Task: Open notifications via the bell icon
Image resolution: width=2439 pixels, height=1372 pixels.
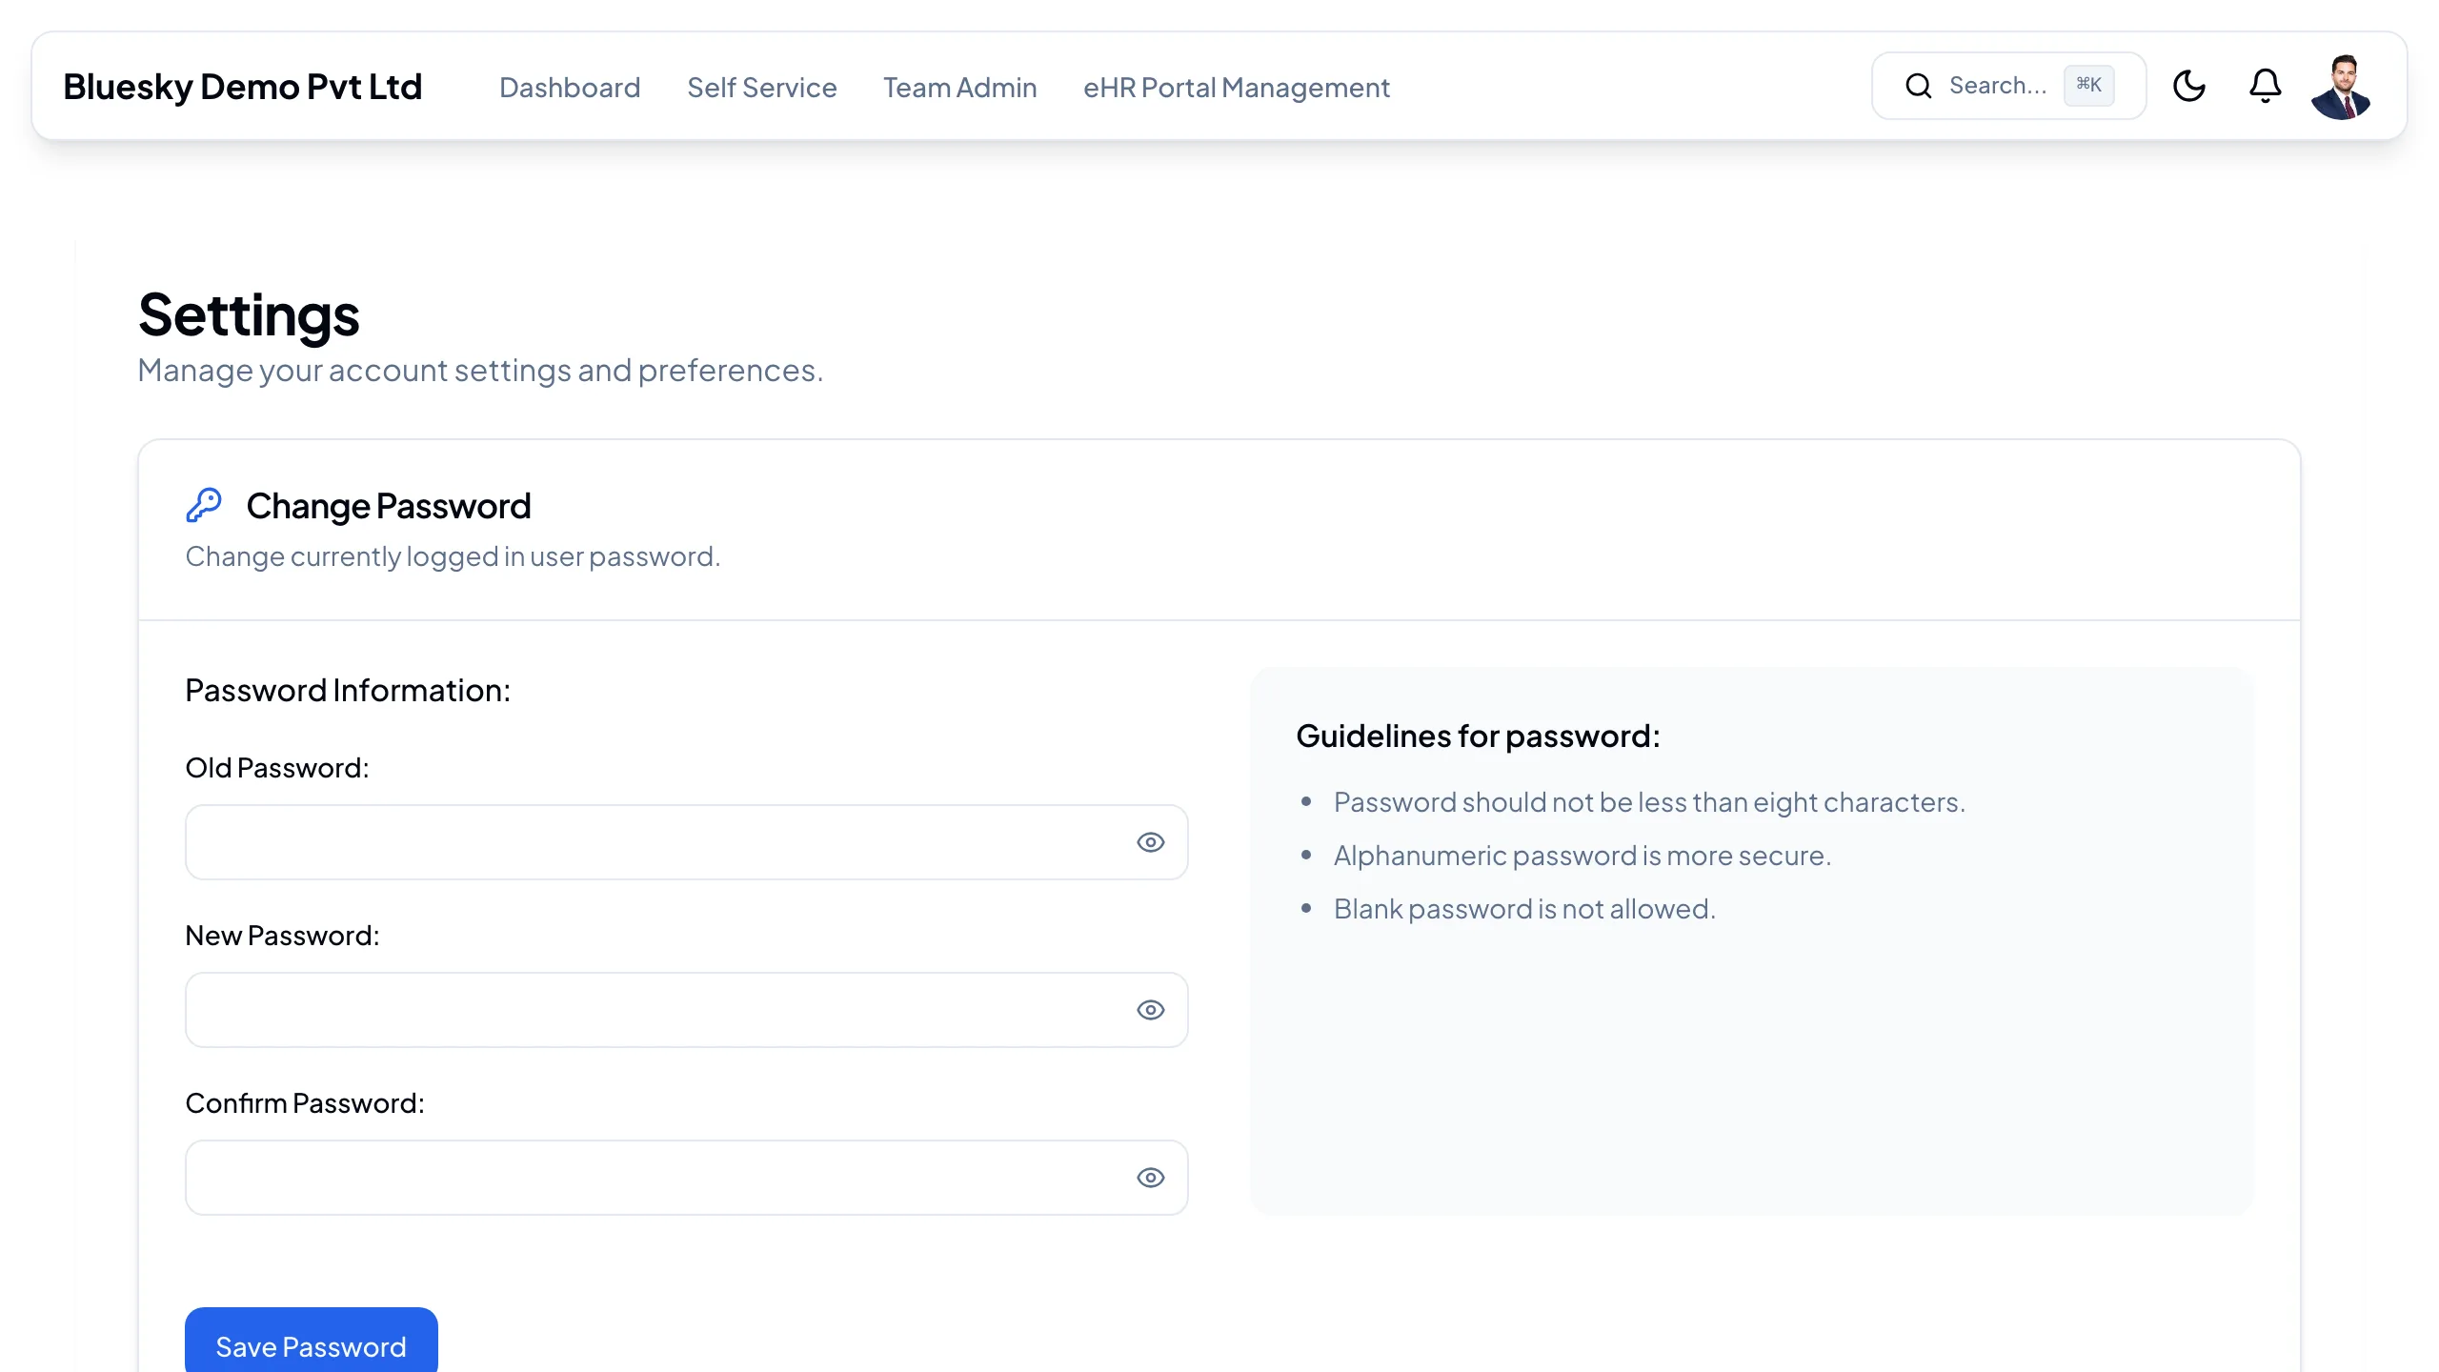Action: (2265, 86)
